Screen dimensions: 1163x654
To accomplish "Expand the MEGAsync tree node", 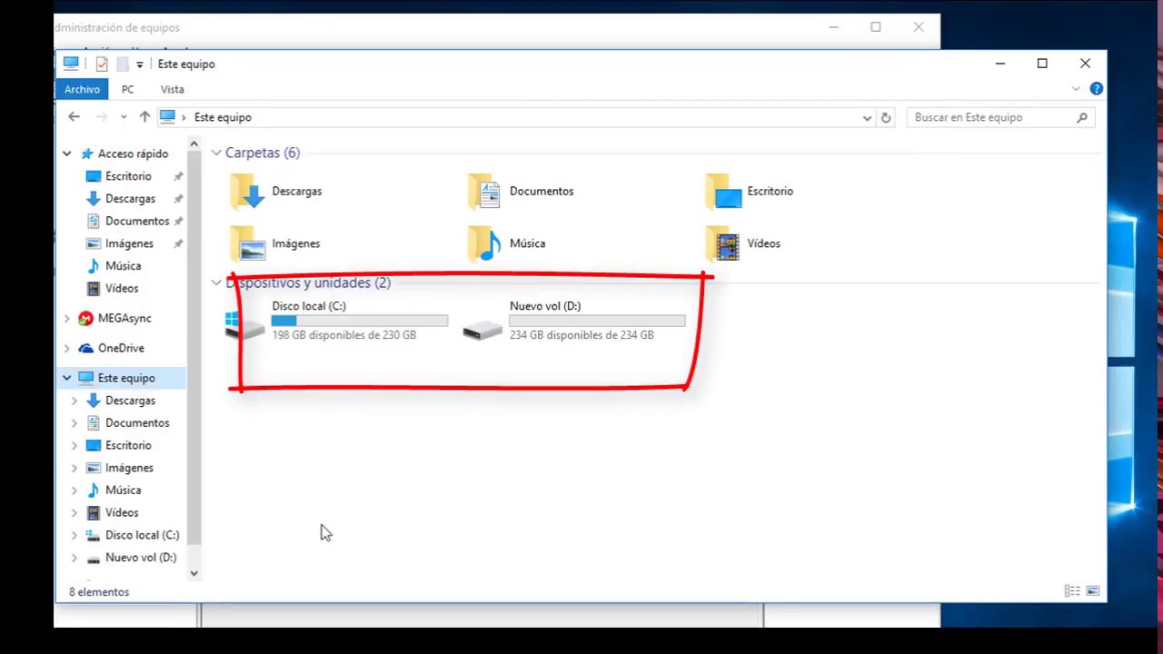I will 66,318.
